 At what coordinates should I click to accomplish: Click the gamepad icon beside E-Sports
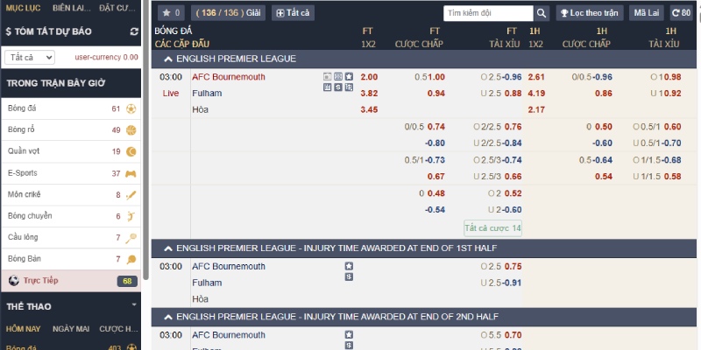[x=131, y=173]
